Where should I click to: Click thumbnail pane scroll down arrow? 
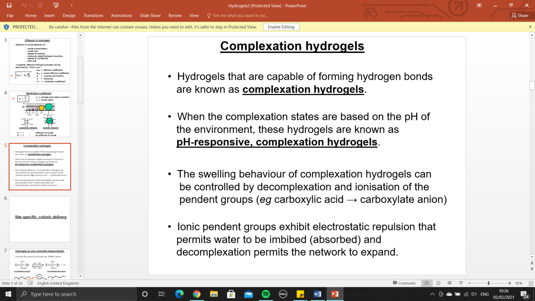80,276
